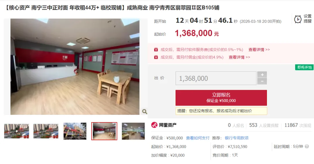The height and width of the screenshot is (164, 314).
Task: Click the 设置提醒 reminder text
Action: coord(307,19)
